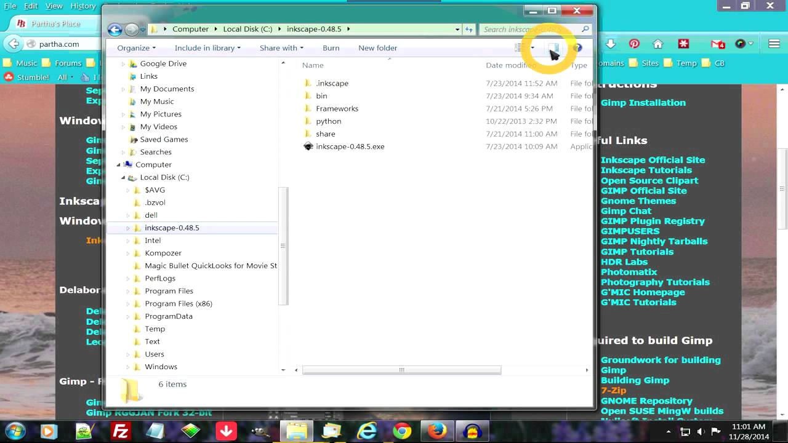Open Audacity from the taskbar

tap(472, 431)
